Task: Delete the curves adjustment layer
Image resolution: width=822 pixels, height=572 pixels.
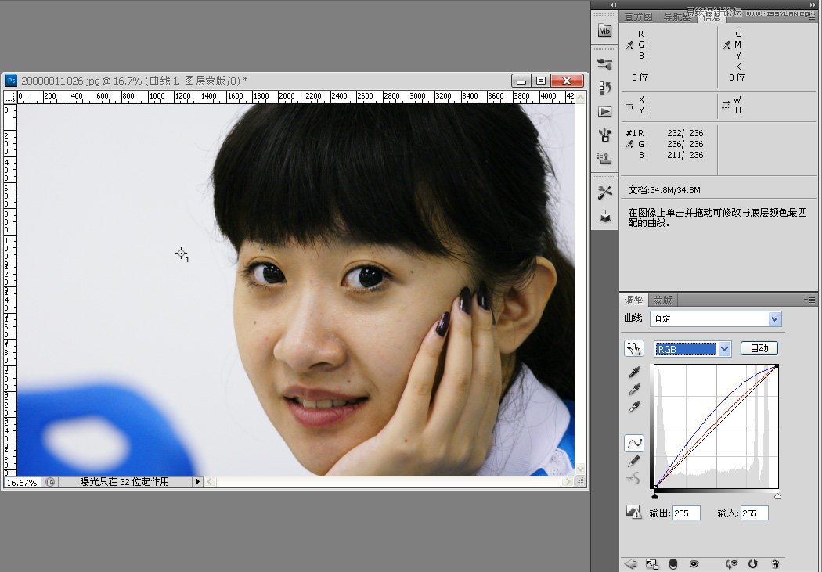Action: pyautogui.click(x=775, y=563)
